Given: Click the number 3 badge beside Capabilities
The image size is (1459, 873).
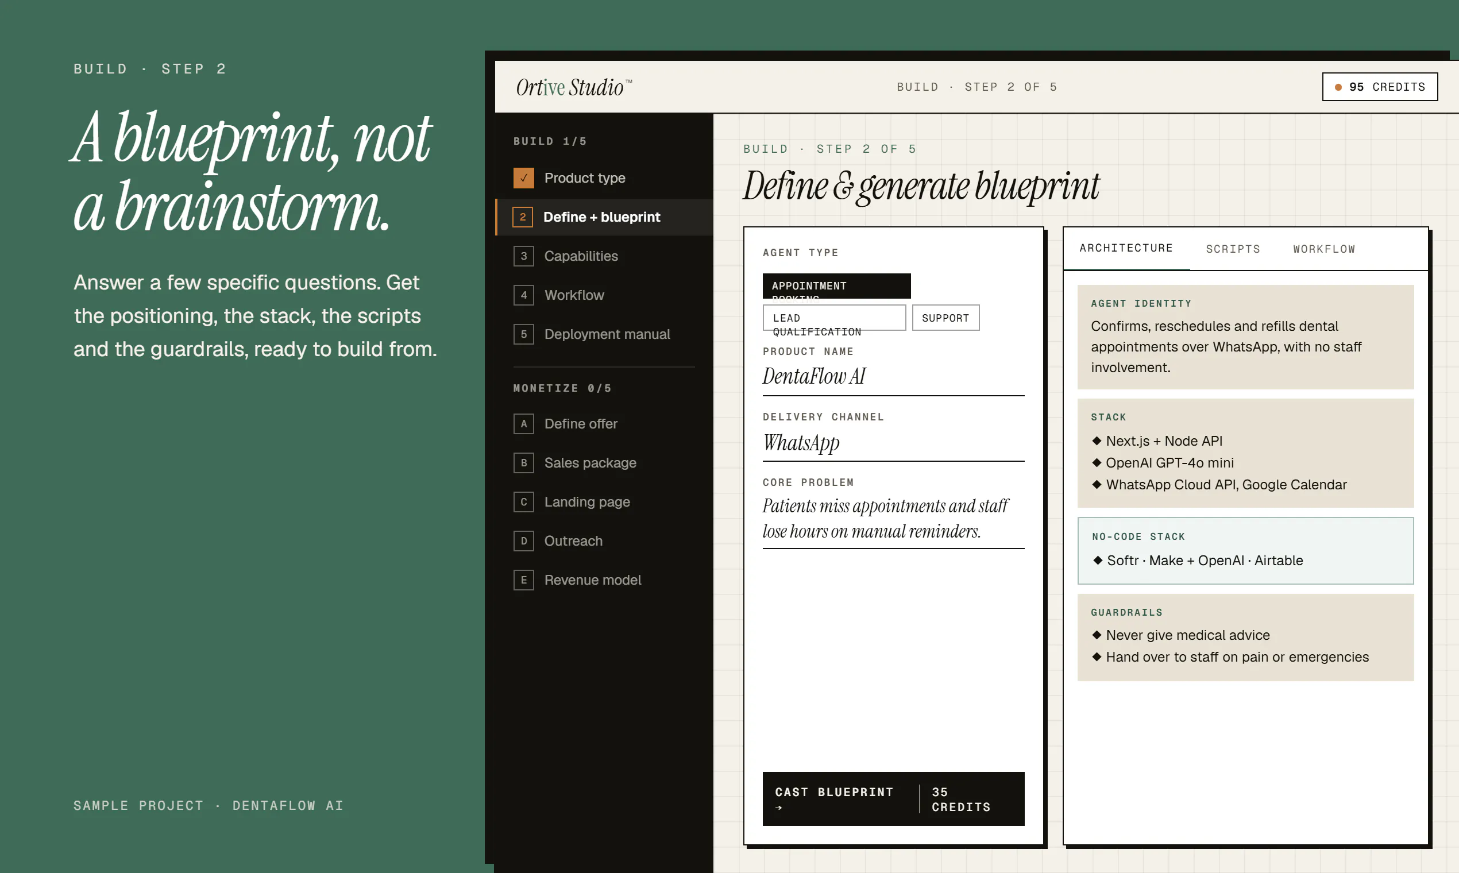Looking at the screenshot, I should click(523, 256).
